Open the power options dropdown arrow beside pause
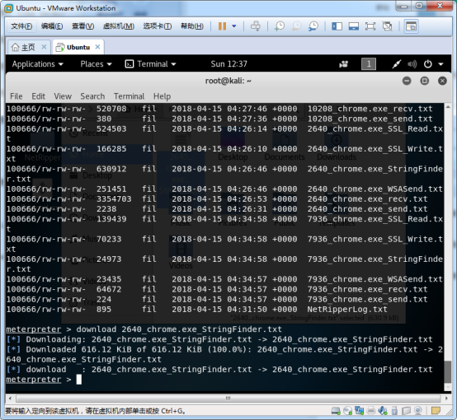The width and height of the screenshot is (457, 420). point(233,26)
